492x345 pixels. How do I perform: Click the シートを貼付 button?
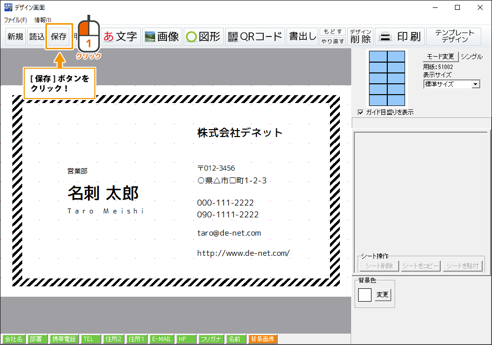pyautogui.click(x=462, y=266)
